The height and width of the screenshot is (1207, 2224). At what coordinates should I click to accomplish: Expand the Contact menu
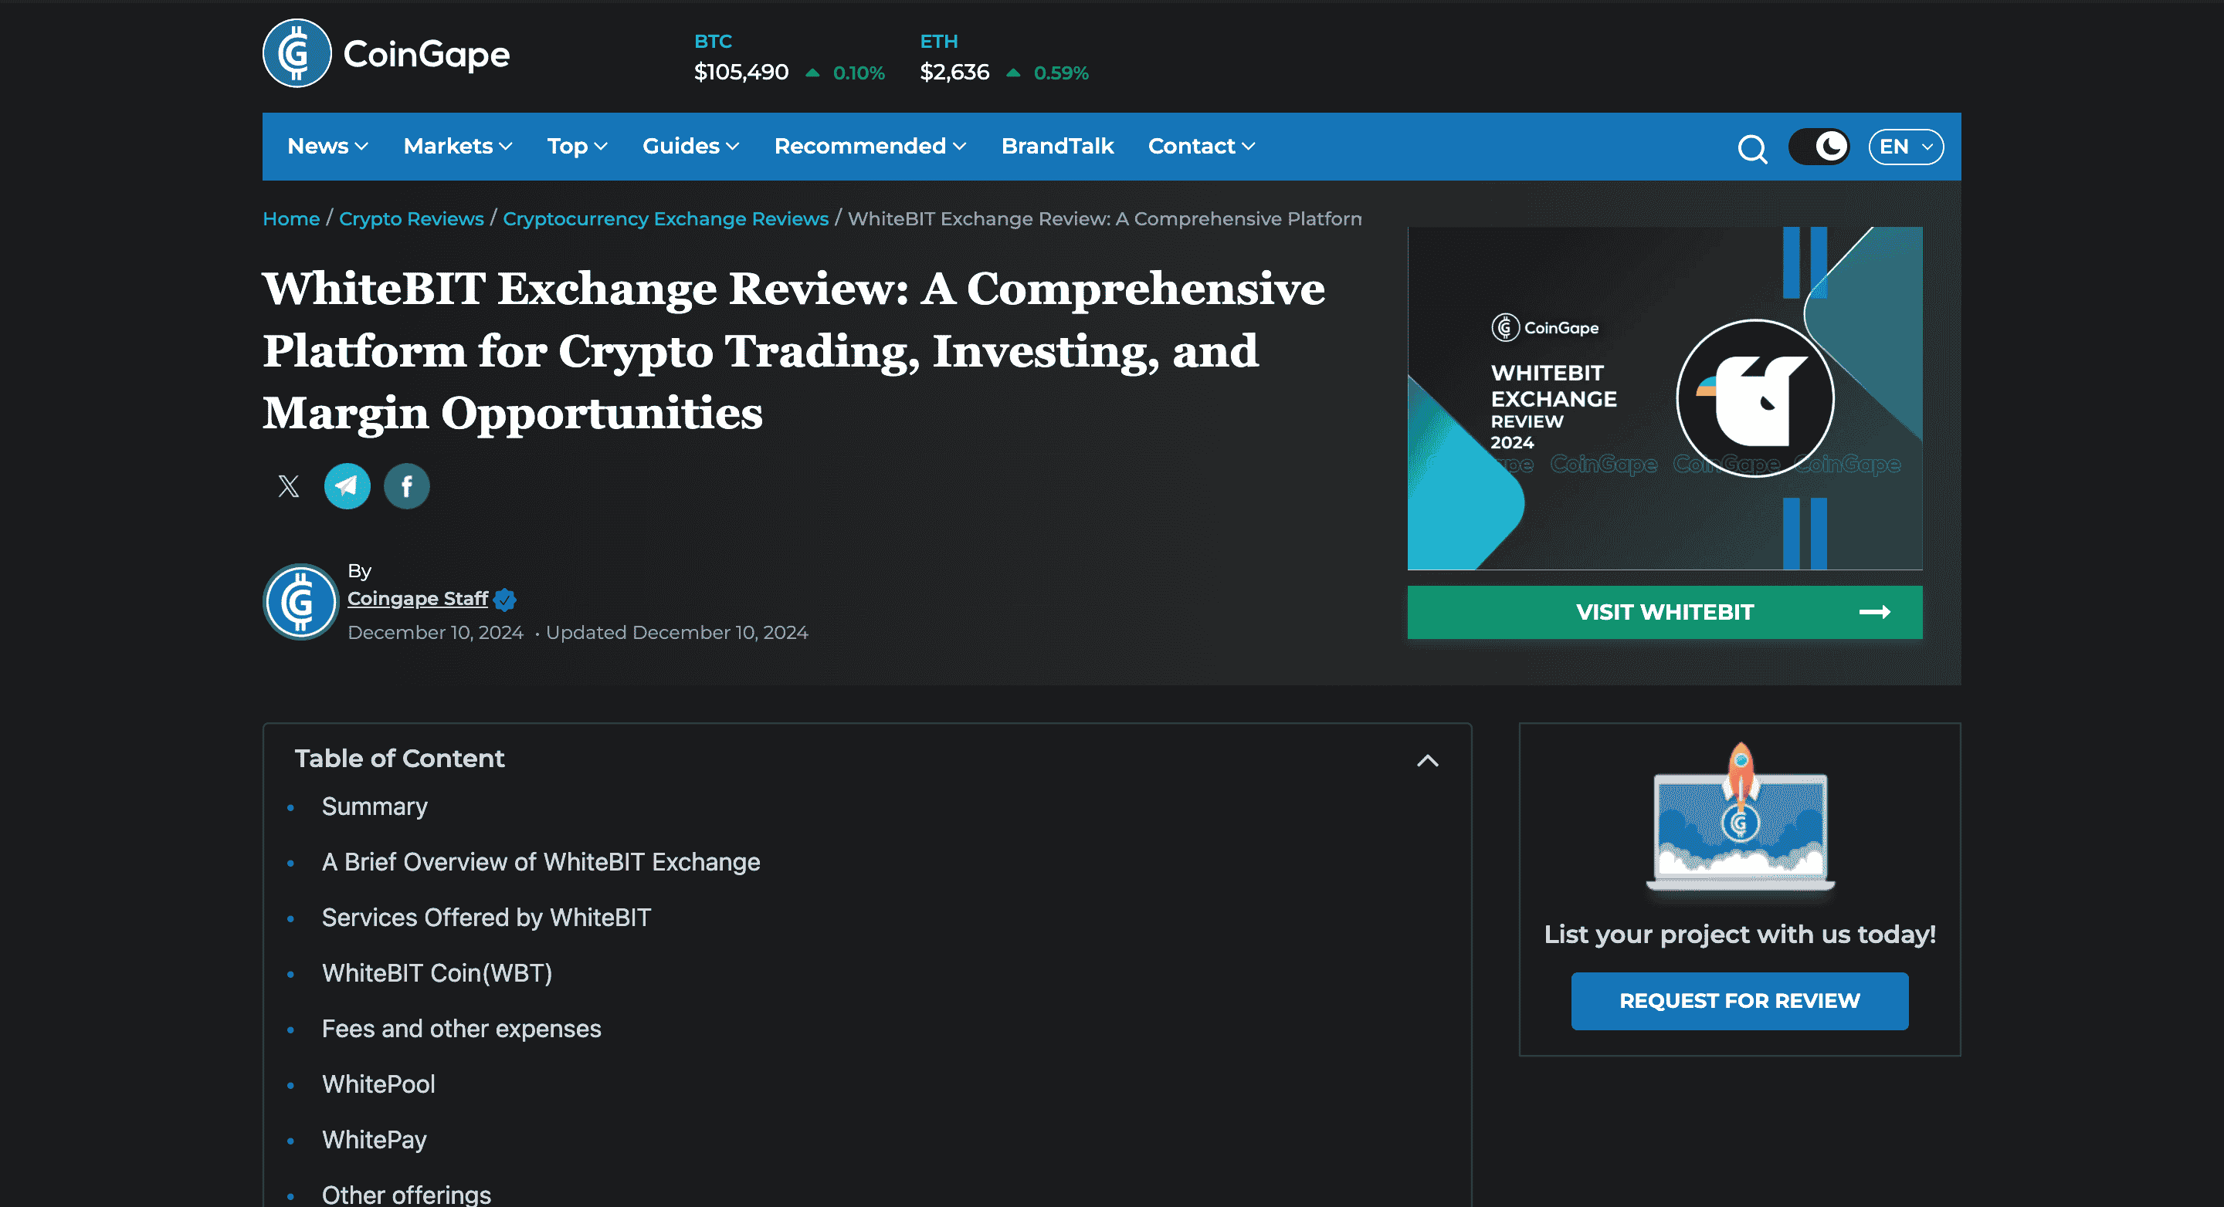1202,146
